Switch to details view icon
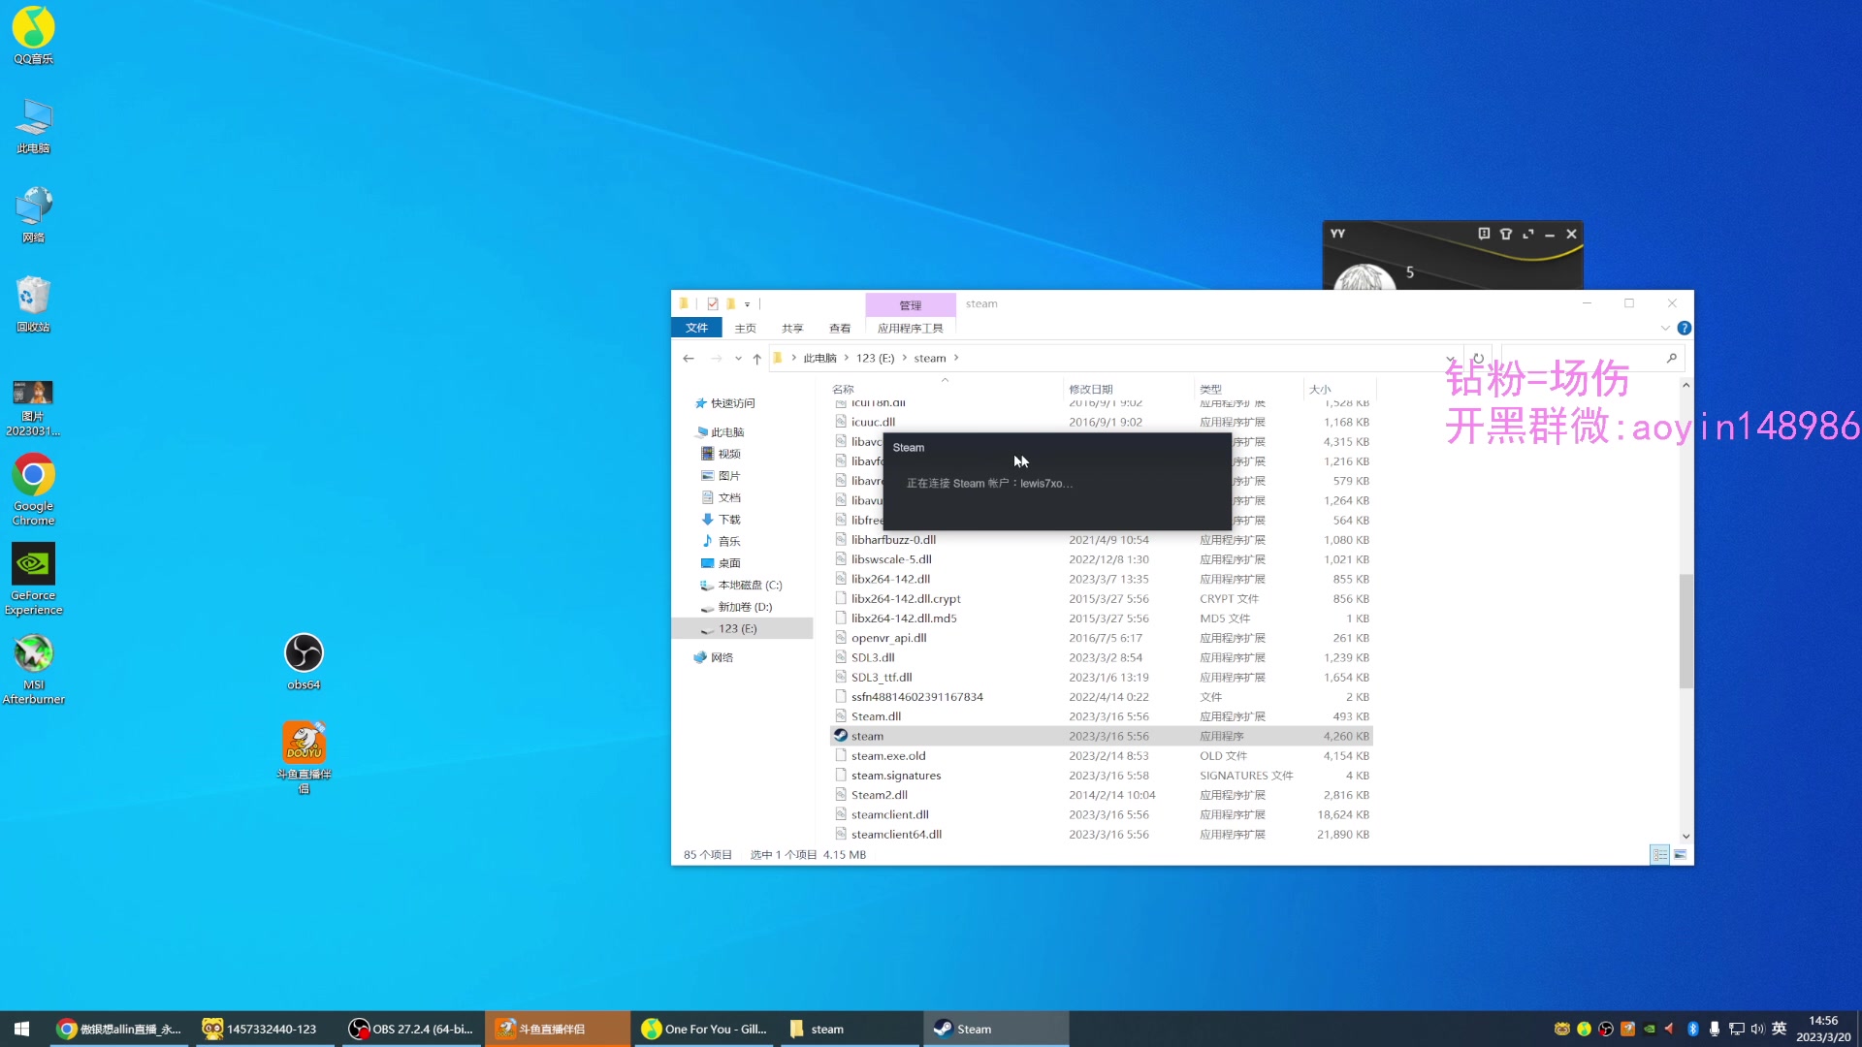The width and height of the screenshot is (1862, 1047). 1660,855
